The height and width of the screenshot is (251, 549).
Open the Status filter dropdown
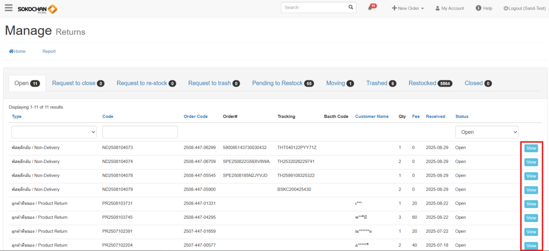click(487, 132)
